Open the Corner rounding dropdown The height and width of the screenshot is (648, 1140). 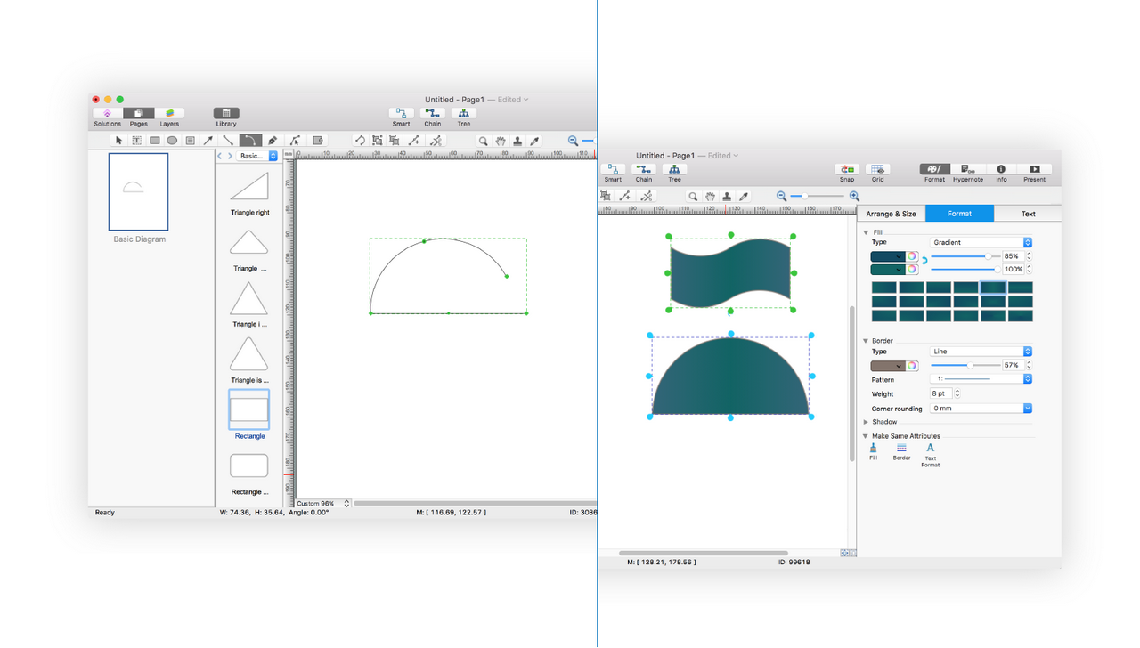coord(981,408)
